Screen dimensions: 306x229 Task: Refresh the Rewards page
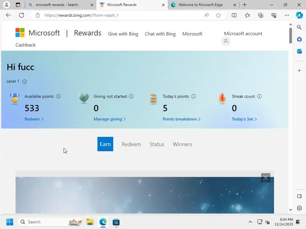(22, 15)
